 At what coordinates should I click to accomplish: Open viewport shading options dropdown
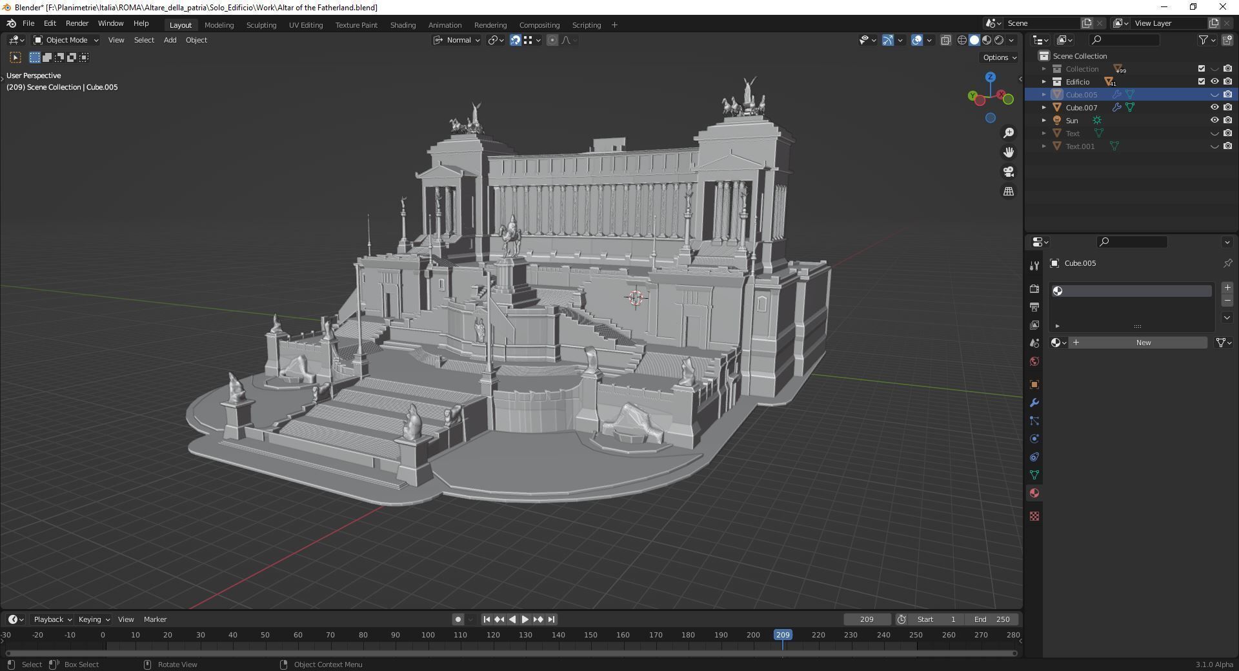pyautogui.click(x=1012, y=40)
